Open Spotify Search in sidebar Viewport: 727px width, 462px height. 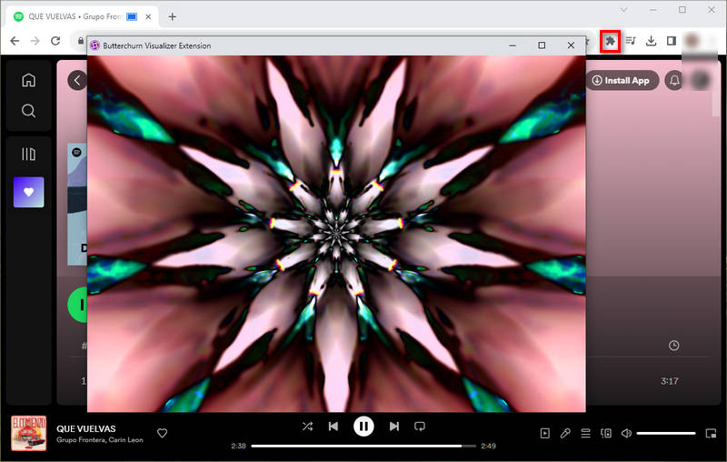tap(29, 111)
